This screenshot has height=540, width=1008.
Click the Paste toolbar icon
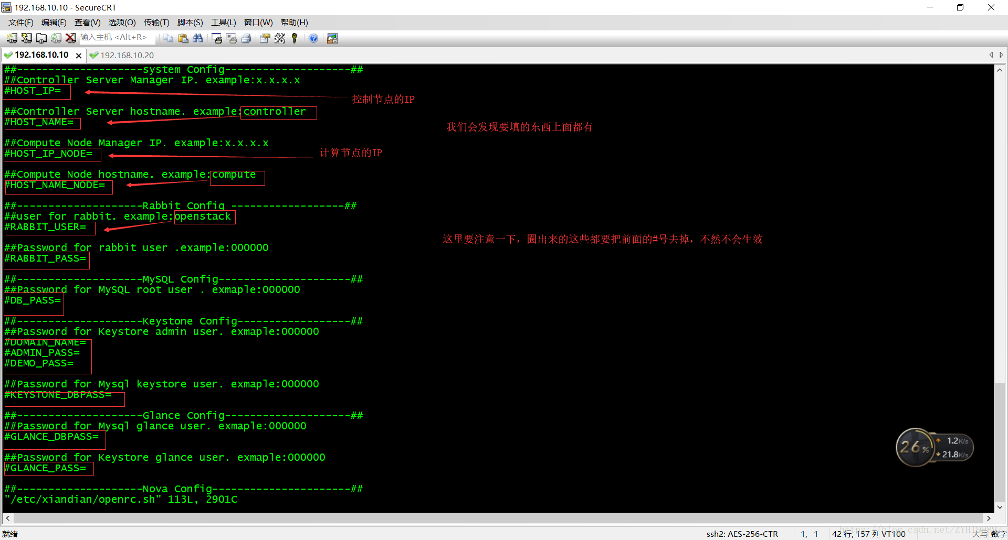[183, 38]
